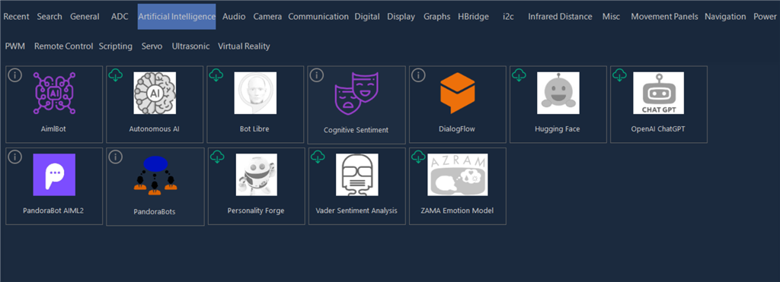780x282 pixels.
Task: Click the PandoraBot AIML2 label
Action: (x=53, y=211)
